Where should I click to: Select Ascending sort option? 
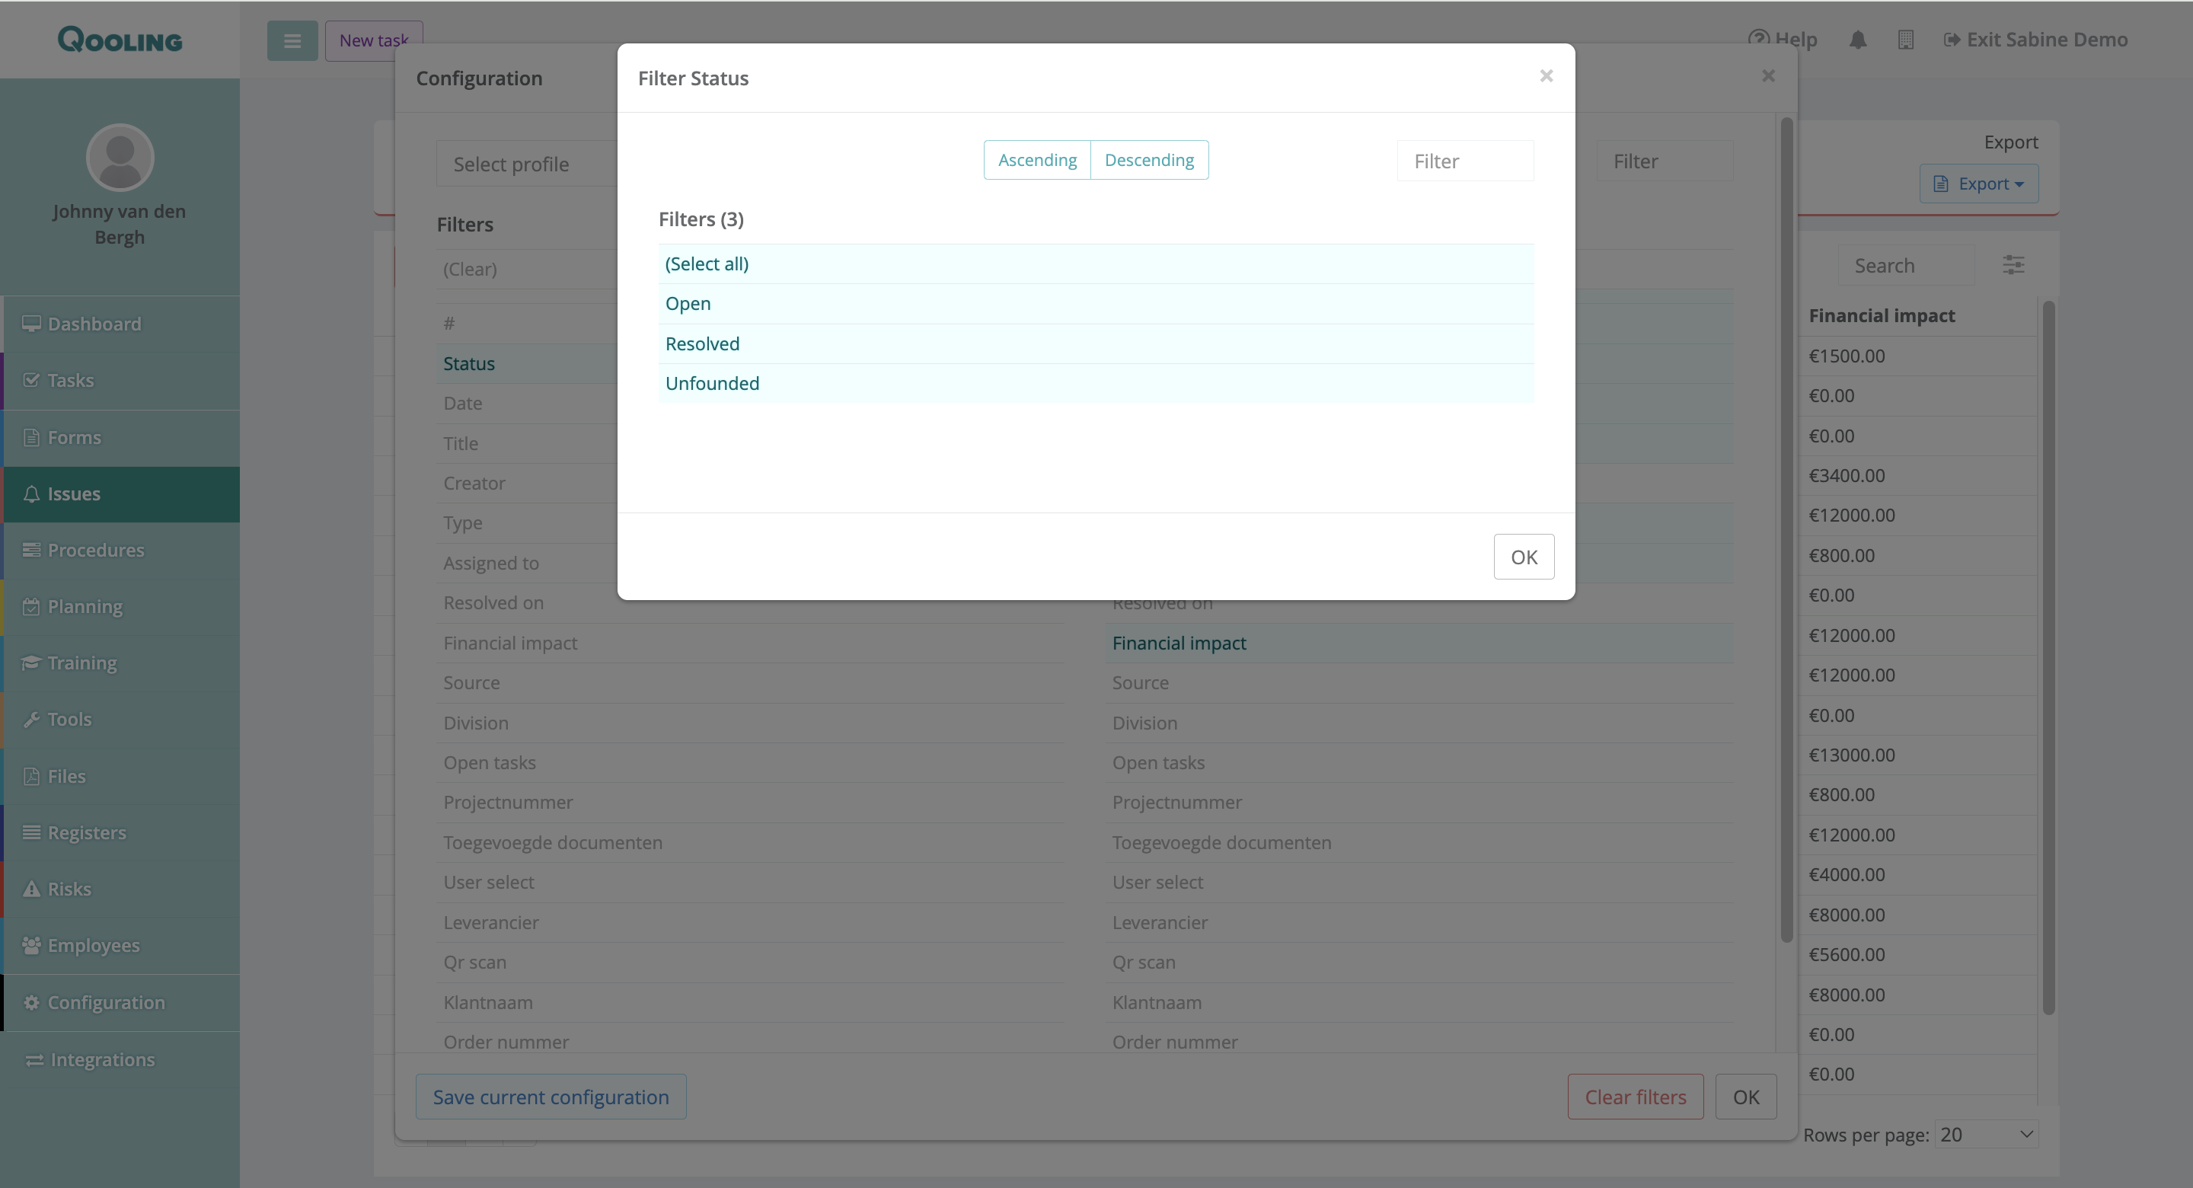(1037, 160)
